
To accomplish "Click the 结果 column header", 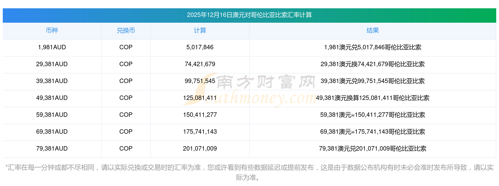I will (373, 30).
